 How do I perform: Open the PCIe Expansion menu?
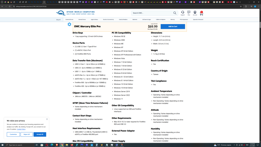(x=184, y=19)
